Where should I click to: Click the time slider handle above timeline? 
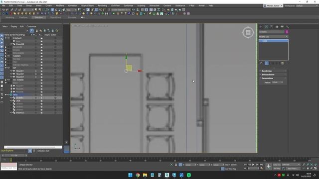point(14,156)
